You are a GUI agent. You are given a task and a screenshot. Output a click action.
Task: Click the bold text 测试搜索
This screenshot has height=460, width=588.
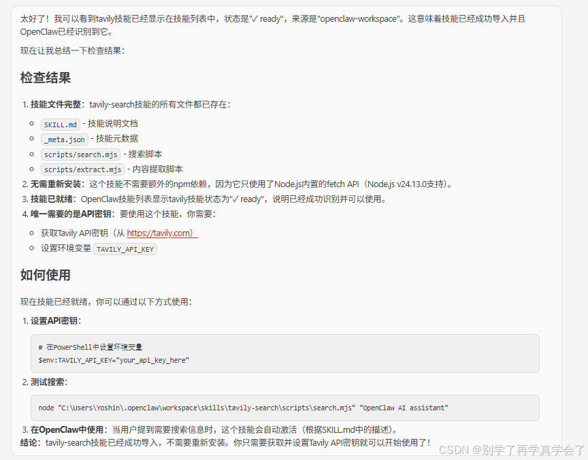coord(47,382)
